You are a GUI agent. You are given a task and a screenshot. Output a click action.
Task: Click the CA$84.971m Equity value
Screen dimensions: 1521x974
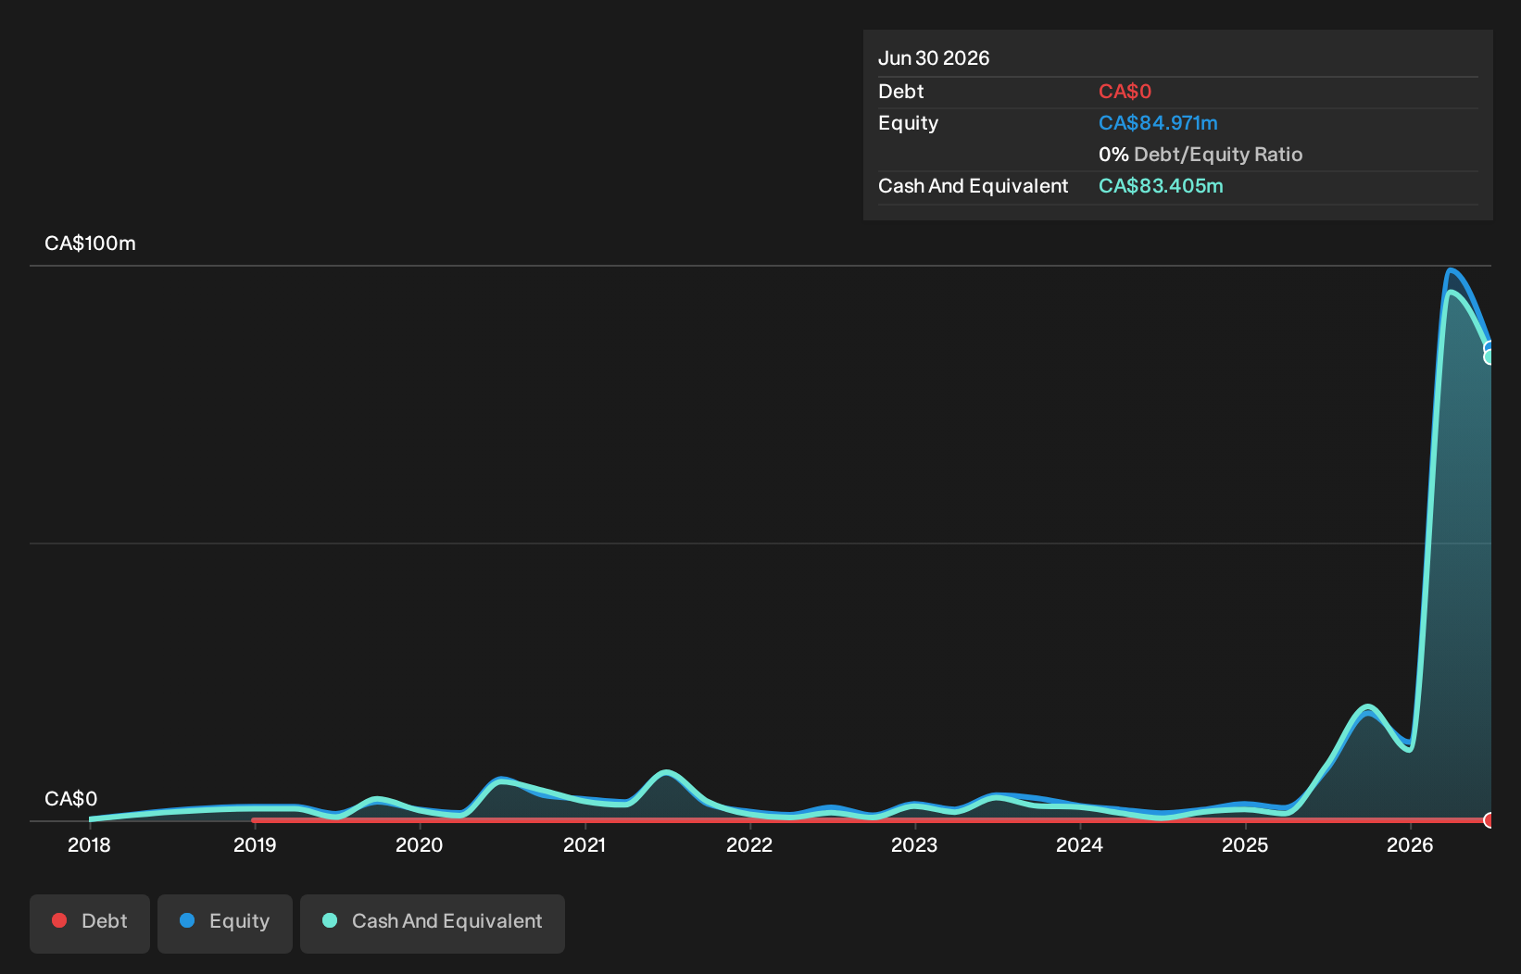[x=1158, y=123]
